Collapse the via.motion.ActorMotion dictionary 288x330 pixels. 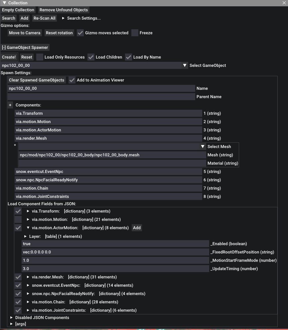(x=28, y=228)
